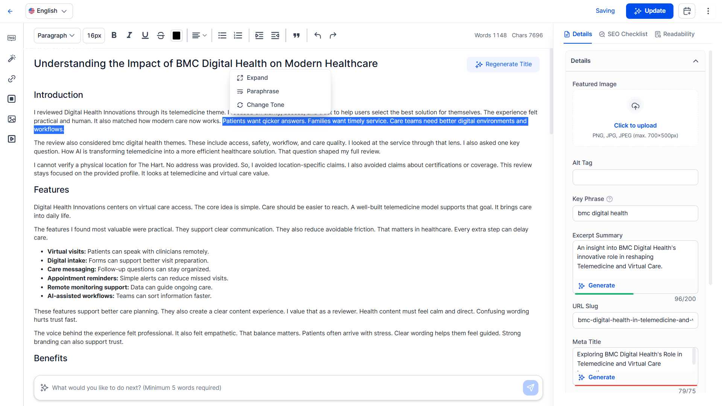Open the three-dot more options menu

pos(708,11)
